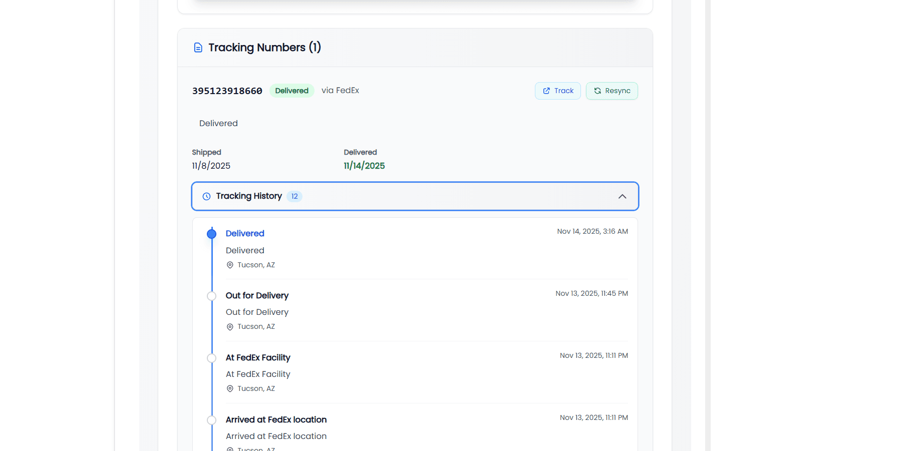The height and width of the screenshot is (451, 909).
Task: Click the upward chevron on Tracking History
Action: click(623, 196)
